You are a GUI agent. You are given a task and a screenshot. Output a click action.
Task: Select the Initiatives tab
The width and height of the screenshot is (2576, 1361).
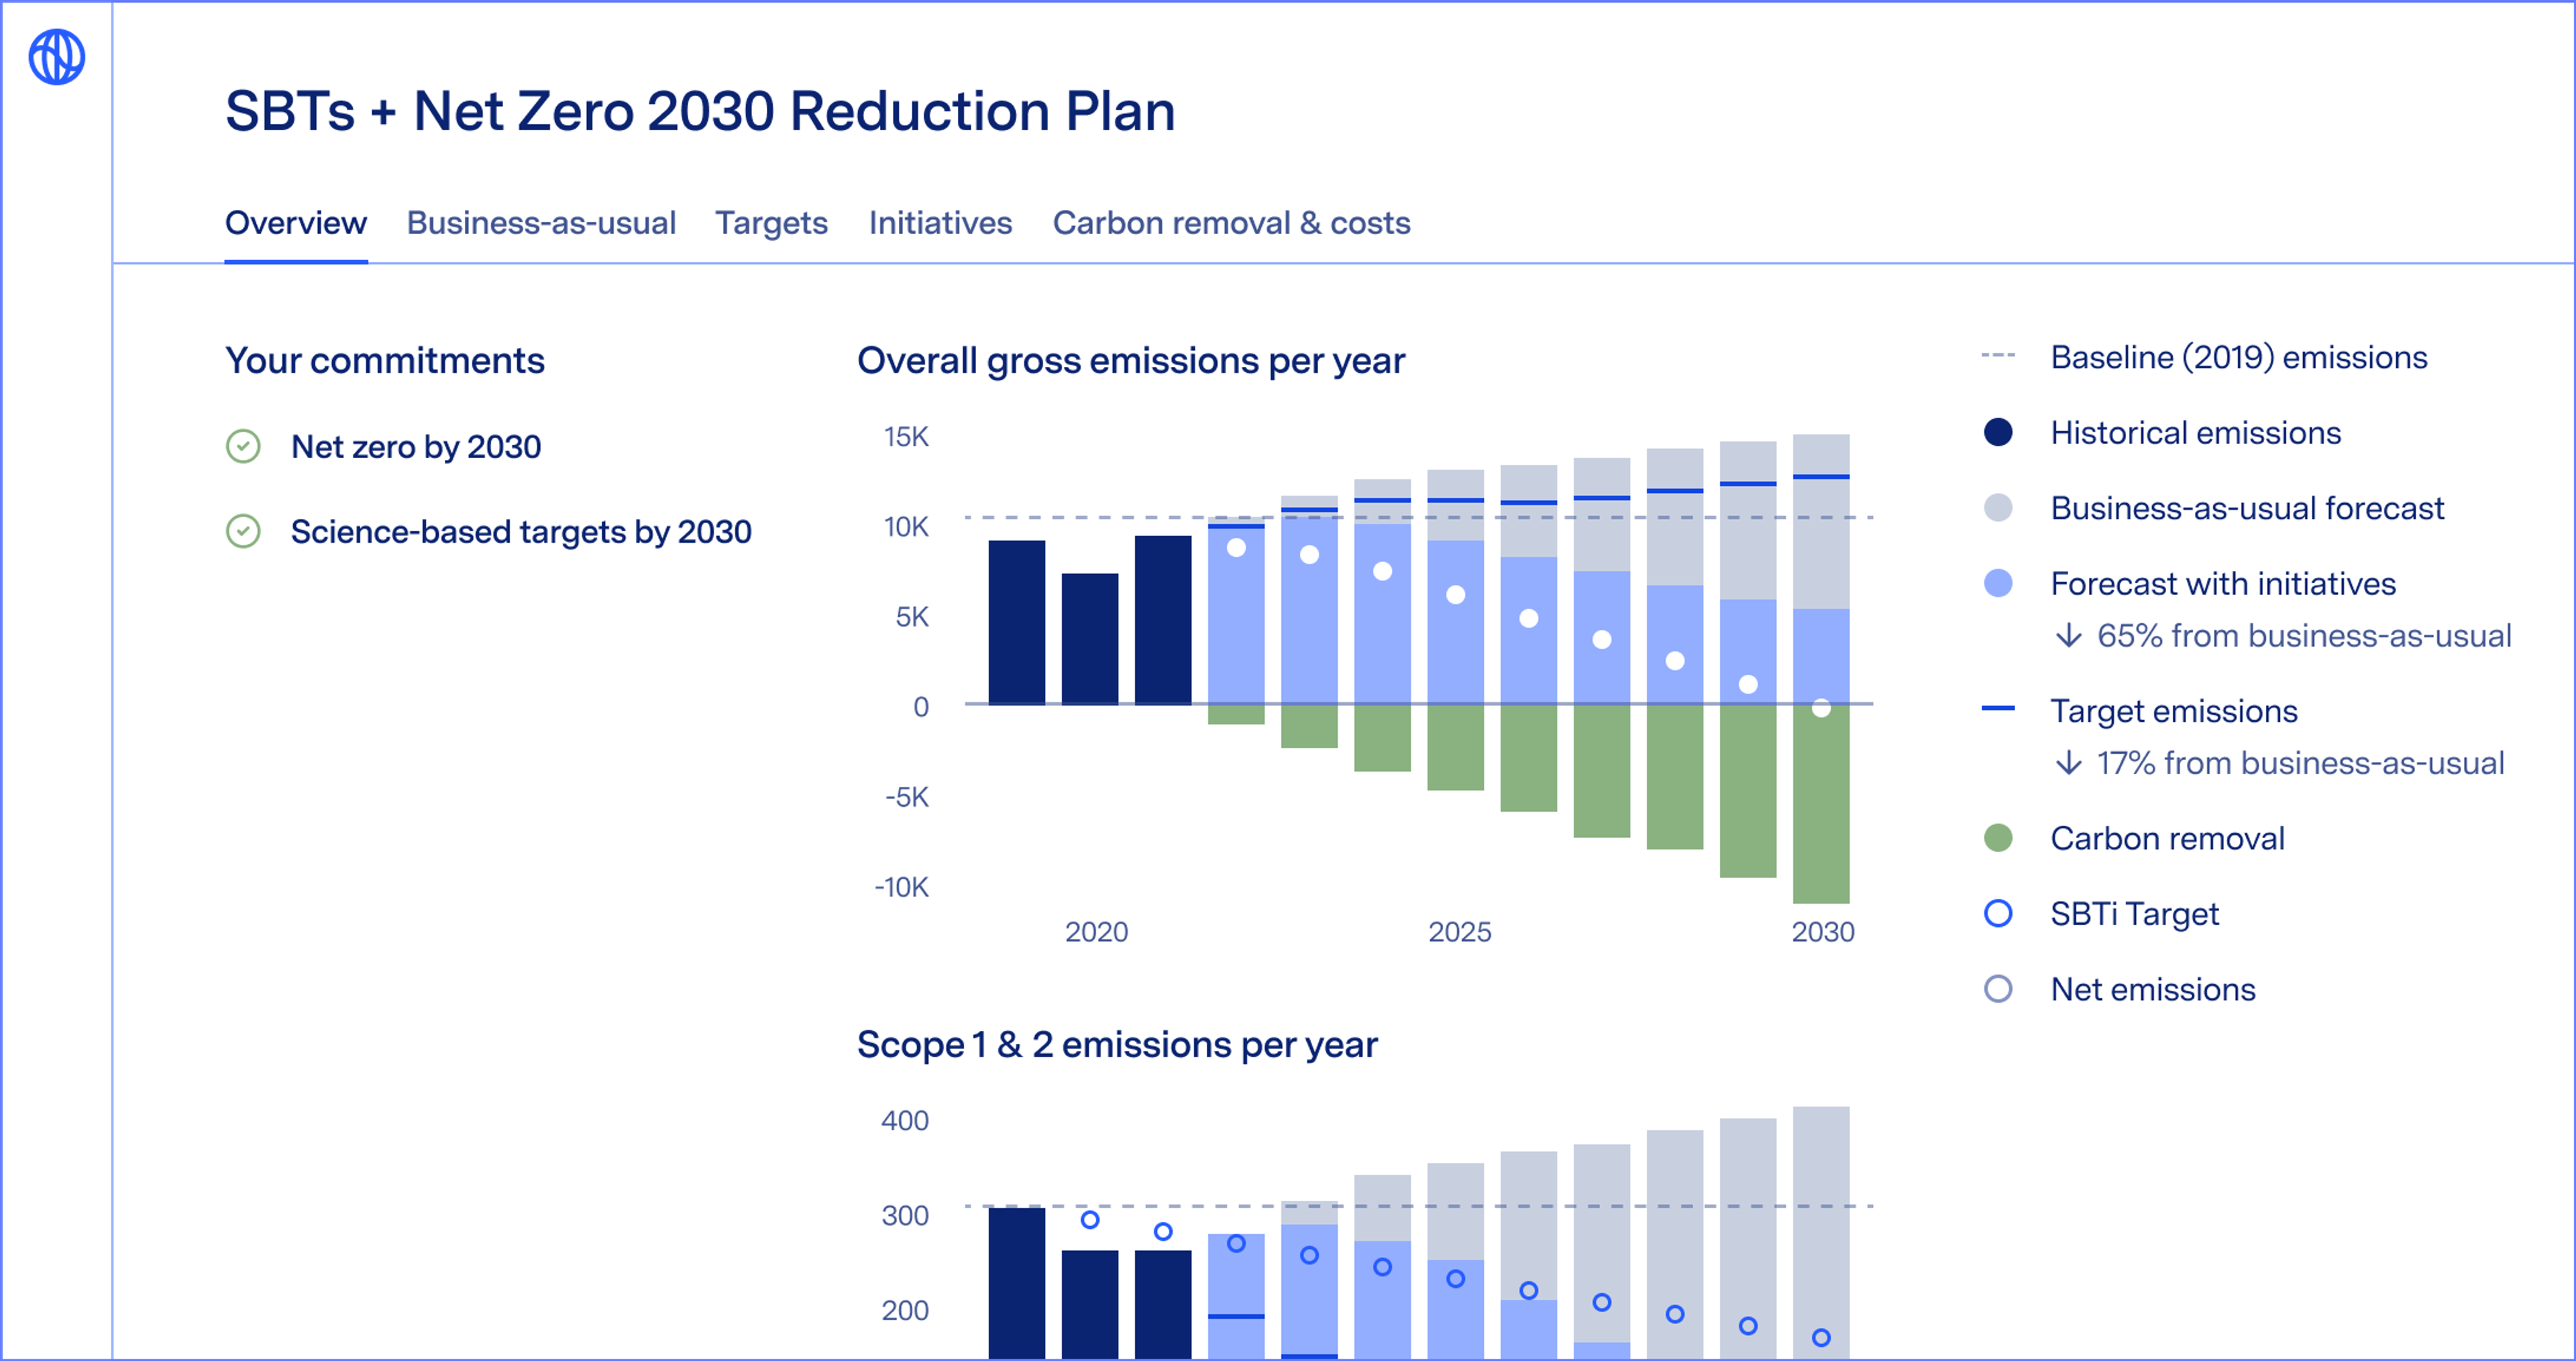[940, 223]
